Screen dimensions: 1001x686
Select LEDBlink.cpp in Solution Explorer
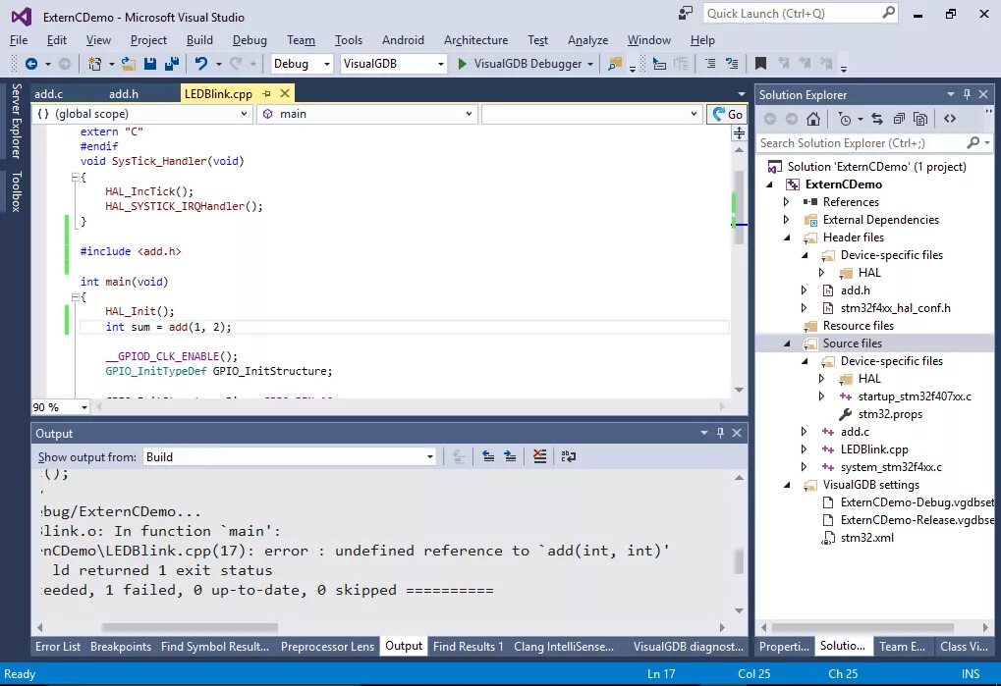[874, 449]
